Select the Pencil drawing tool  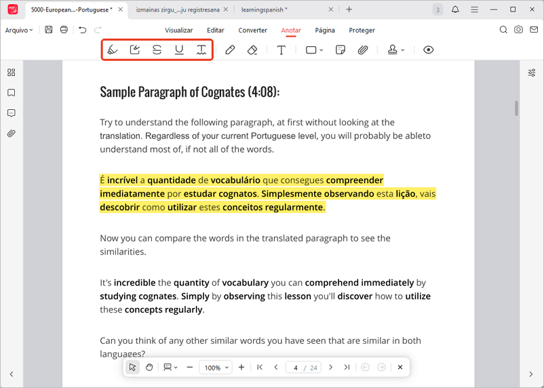230,50
